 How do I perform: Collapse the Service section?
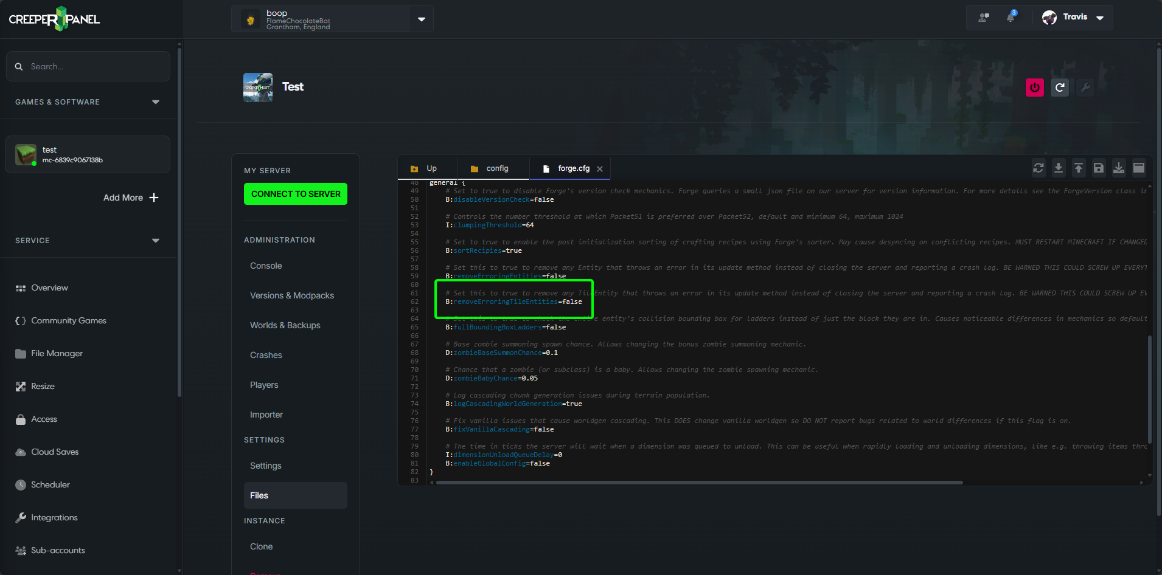156,241
